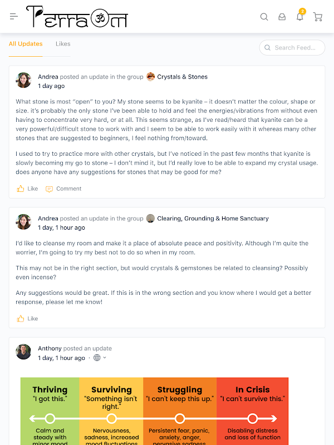This screenshot has width=334, height=445.
Task: Open Anthony's name link
Action: point(50,348)
